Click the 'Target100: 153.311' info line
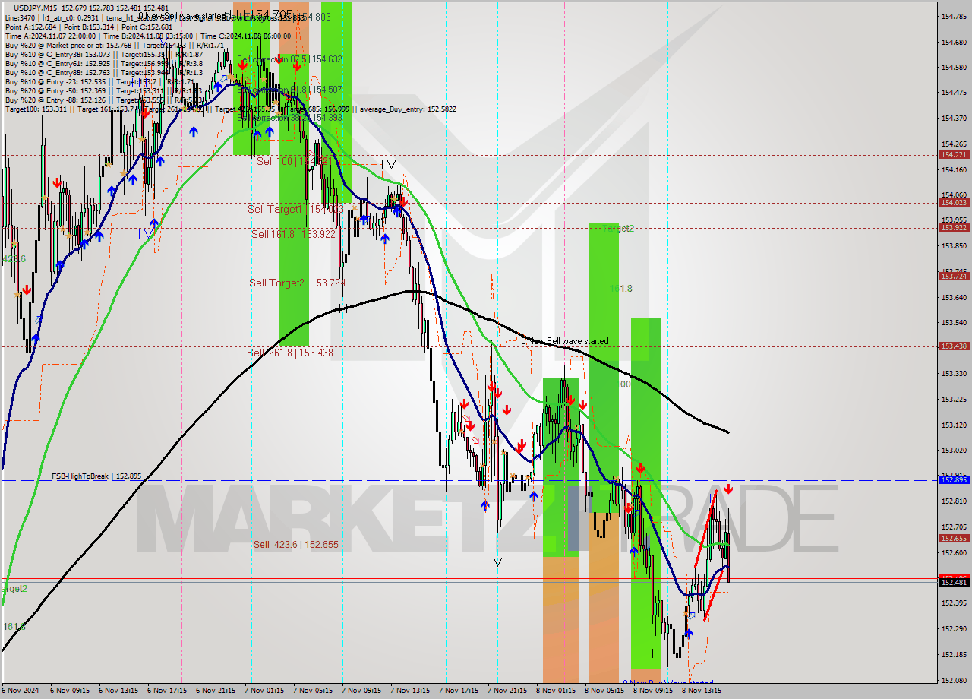 (x=230, y=109)
